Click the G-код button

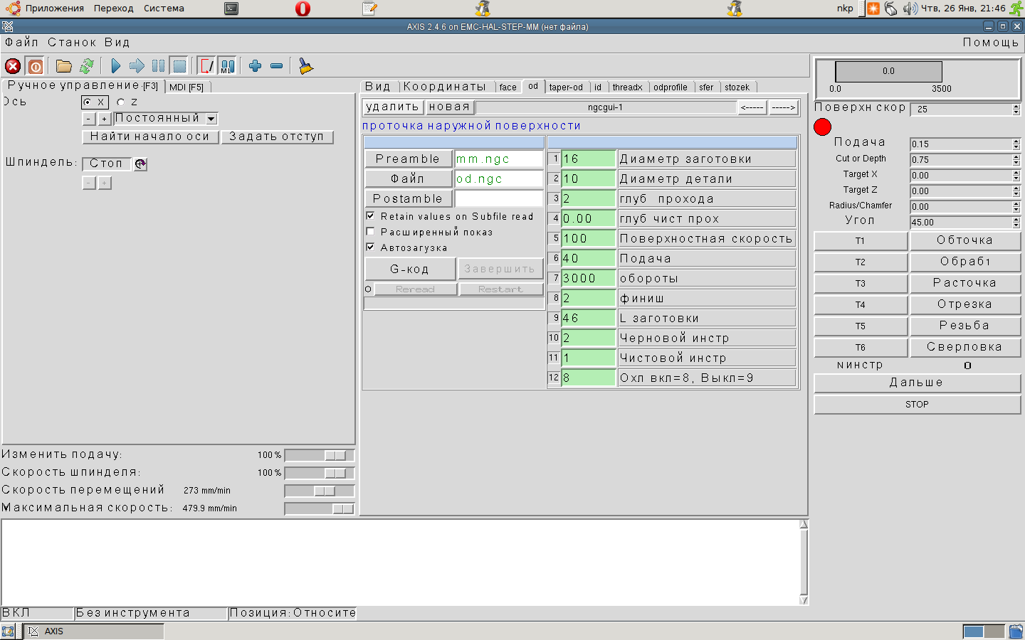point(410,269)
